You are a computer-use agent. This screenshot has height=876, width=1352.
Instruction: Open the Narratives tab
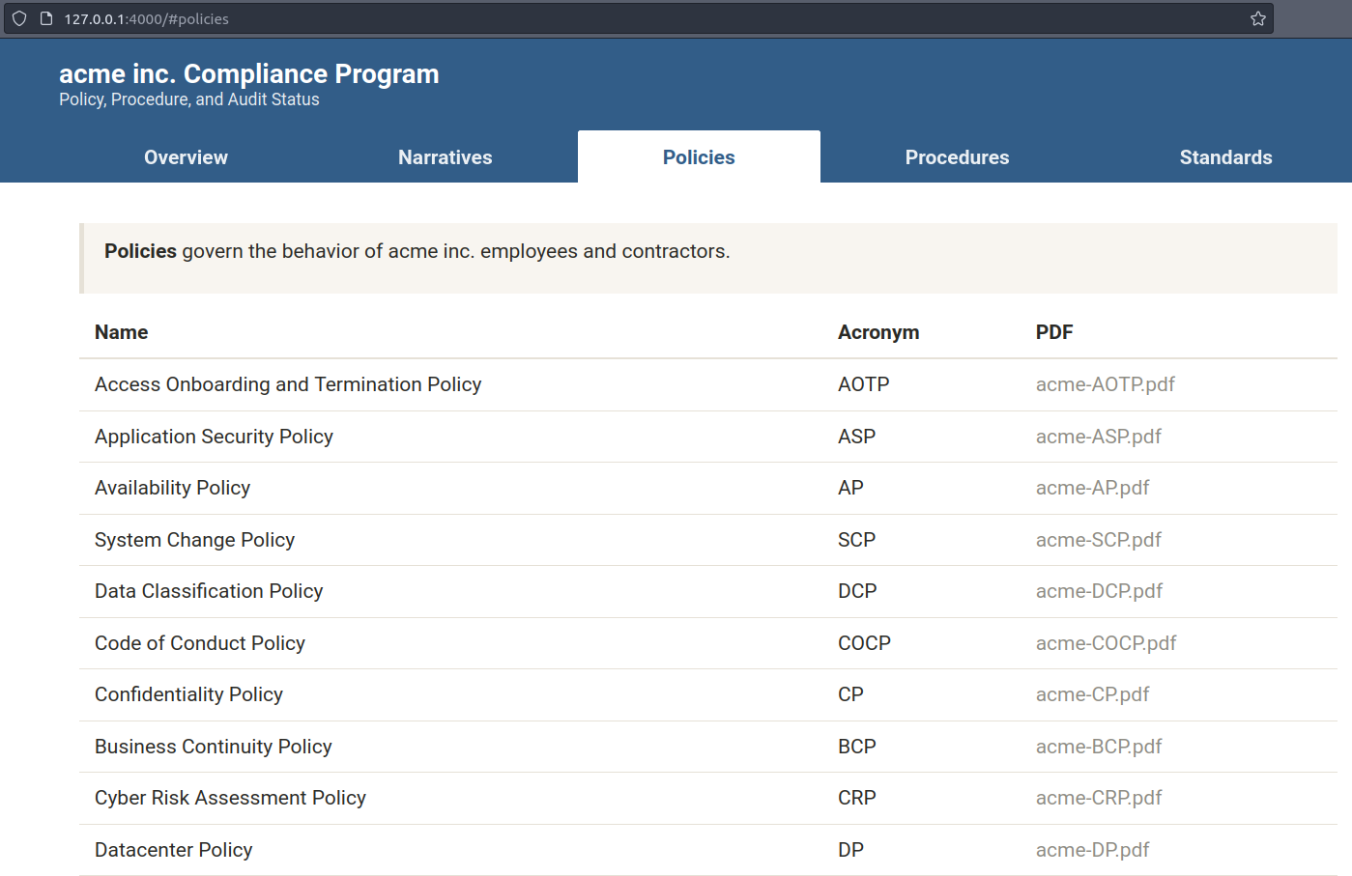(445, 157)
